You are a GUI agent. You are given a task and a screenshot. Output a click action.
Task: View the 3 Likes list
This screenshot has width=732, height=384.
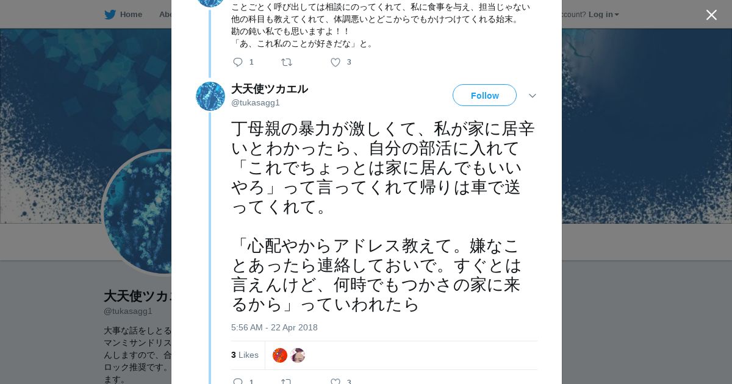click(x=245, y=355)
